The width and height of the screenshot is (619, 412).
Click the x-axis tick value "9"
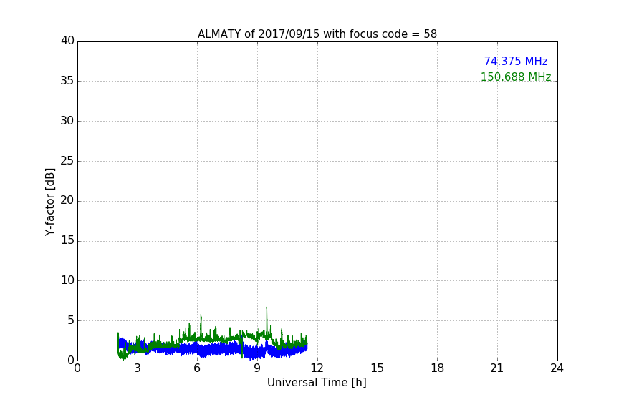(x=257, y=368)
